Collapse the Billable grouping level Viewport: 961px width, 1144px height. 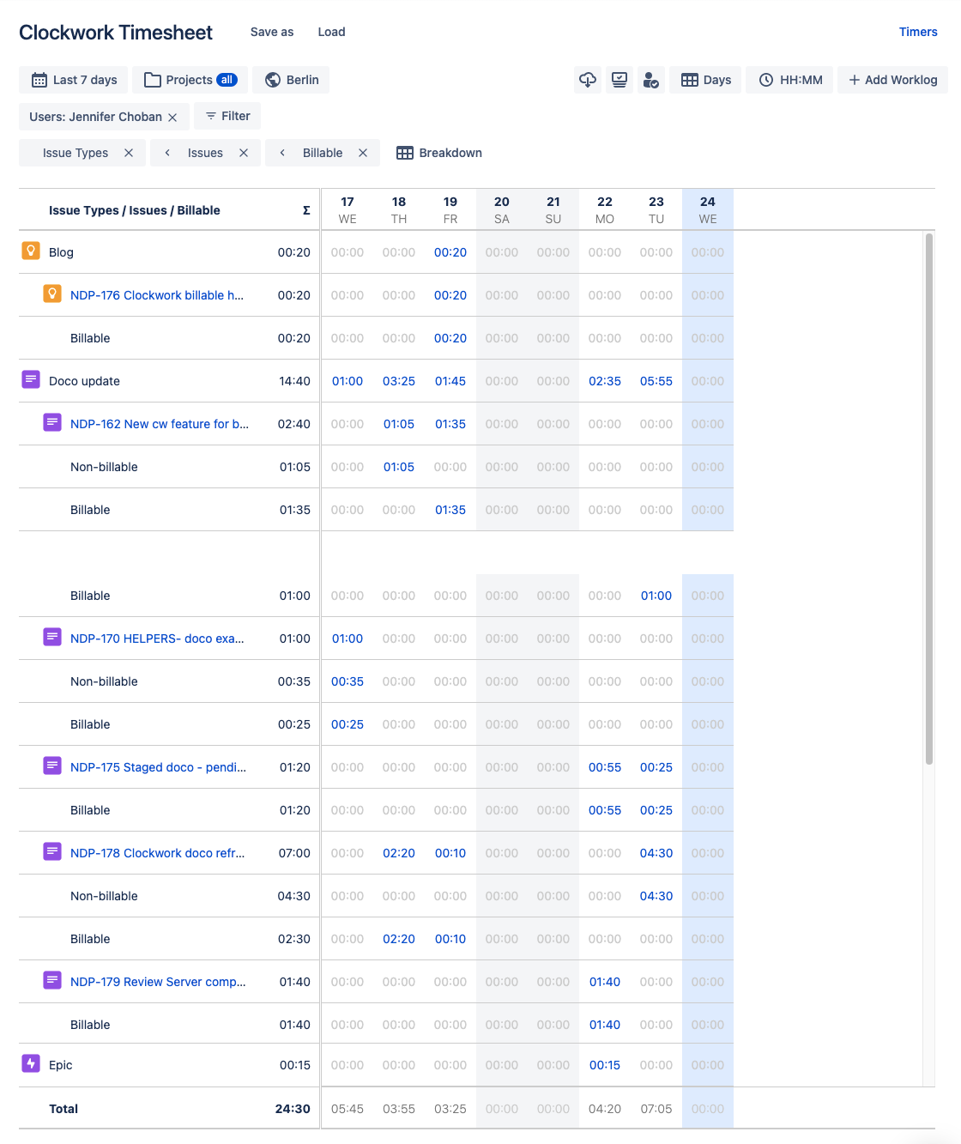coord(282,153)
